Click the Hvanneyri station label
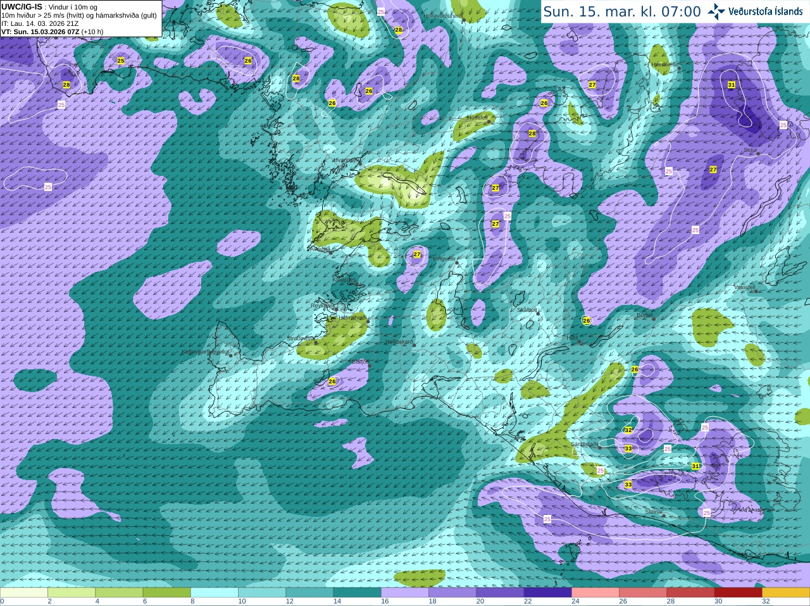810x606 pixels. tap(346, 160)
